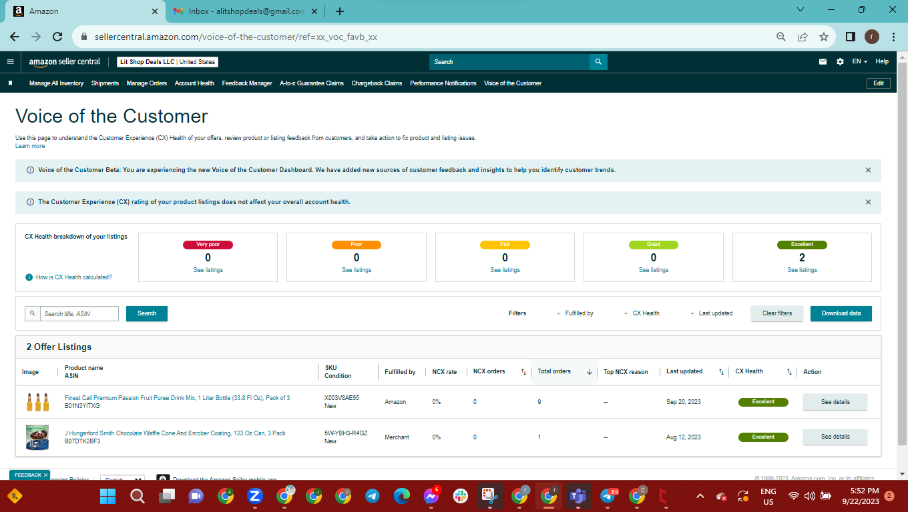Image resolution: width=908 pixels, height=512 pixels.
Task: Switch Lit Shop Deals LLC marketplace account
Action: [168, 62]
